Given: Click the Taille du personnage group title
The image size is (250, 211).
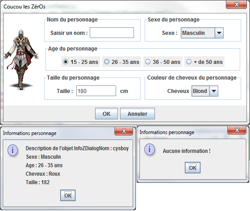Looking at the screenshot, I should [x=73, y=78].
